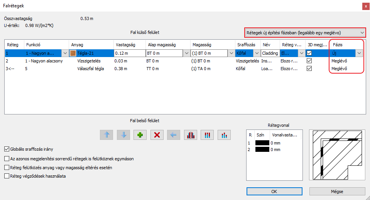Viewport: 370px width, 200px height.
Task: Click 0.38 m thickness value
Action: [121, 69]
